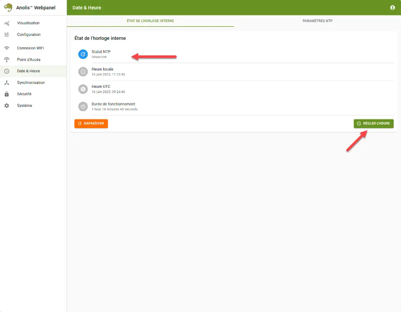
Task: Click the 16 juin 2025, 09:24:46 value
Action: click(x=108, y=92)
